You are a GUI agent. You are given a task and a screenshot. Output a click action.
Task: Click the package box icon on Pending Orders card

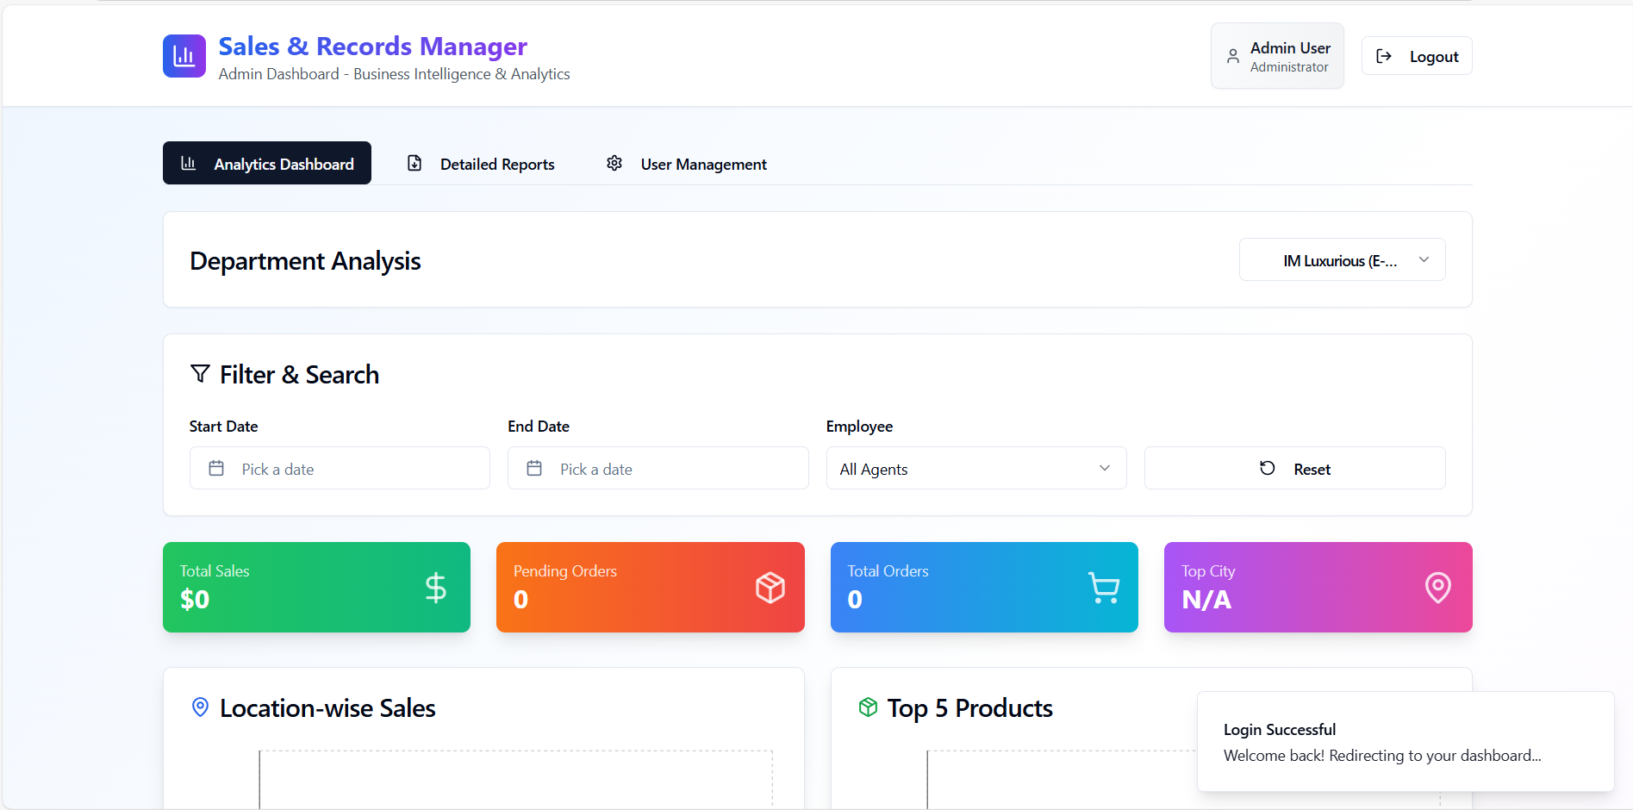pos(770,588)
